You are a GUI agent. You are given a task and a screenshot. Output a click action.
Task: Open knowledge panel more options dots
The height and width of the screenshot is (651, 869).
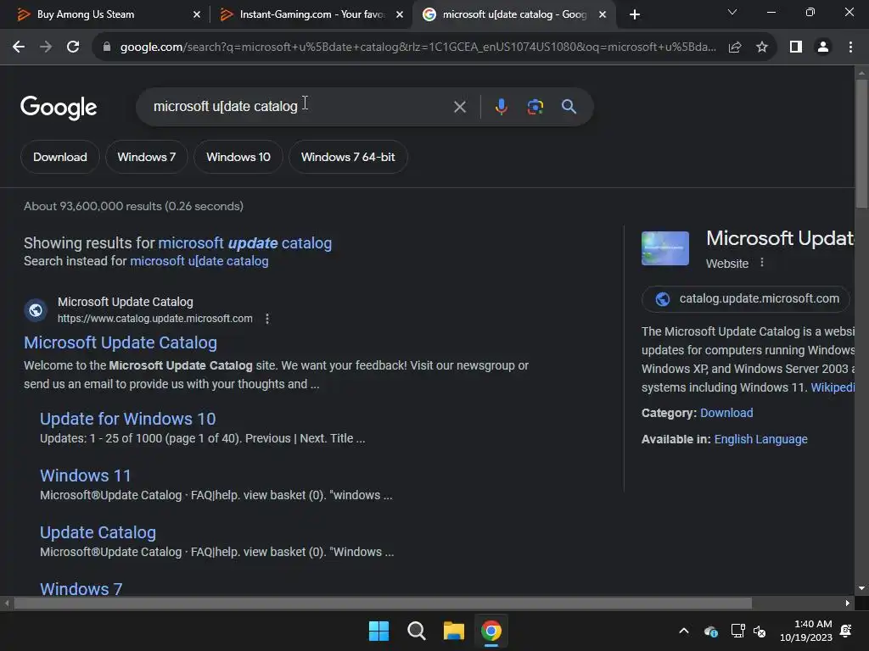pyautogui.click(x=762, y=263)
